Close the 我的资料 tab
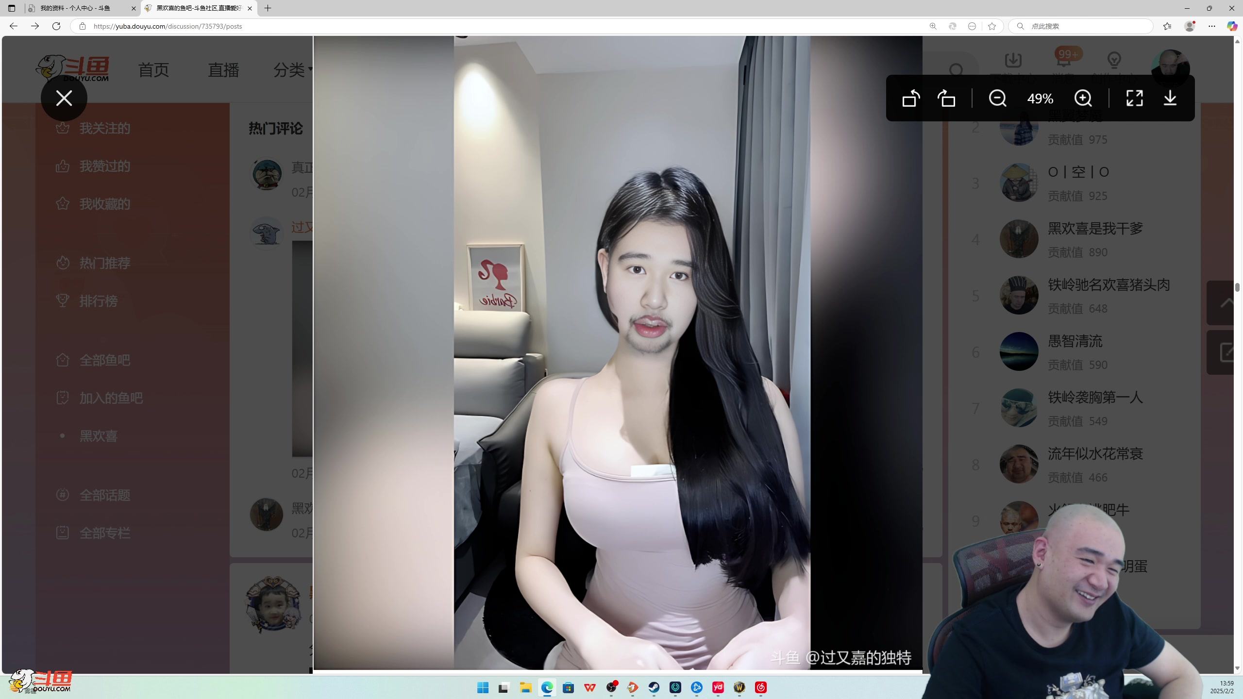Image resolution: width=1243 pixels, height=699 pixels. 134,8
